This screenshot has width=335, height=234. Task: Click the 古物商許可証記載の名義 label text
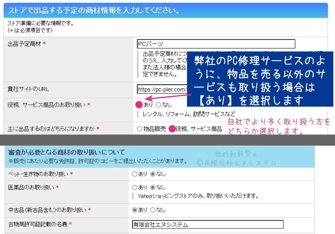[38, 224]
